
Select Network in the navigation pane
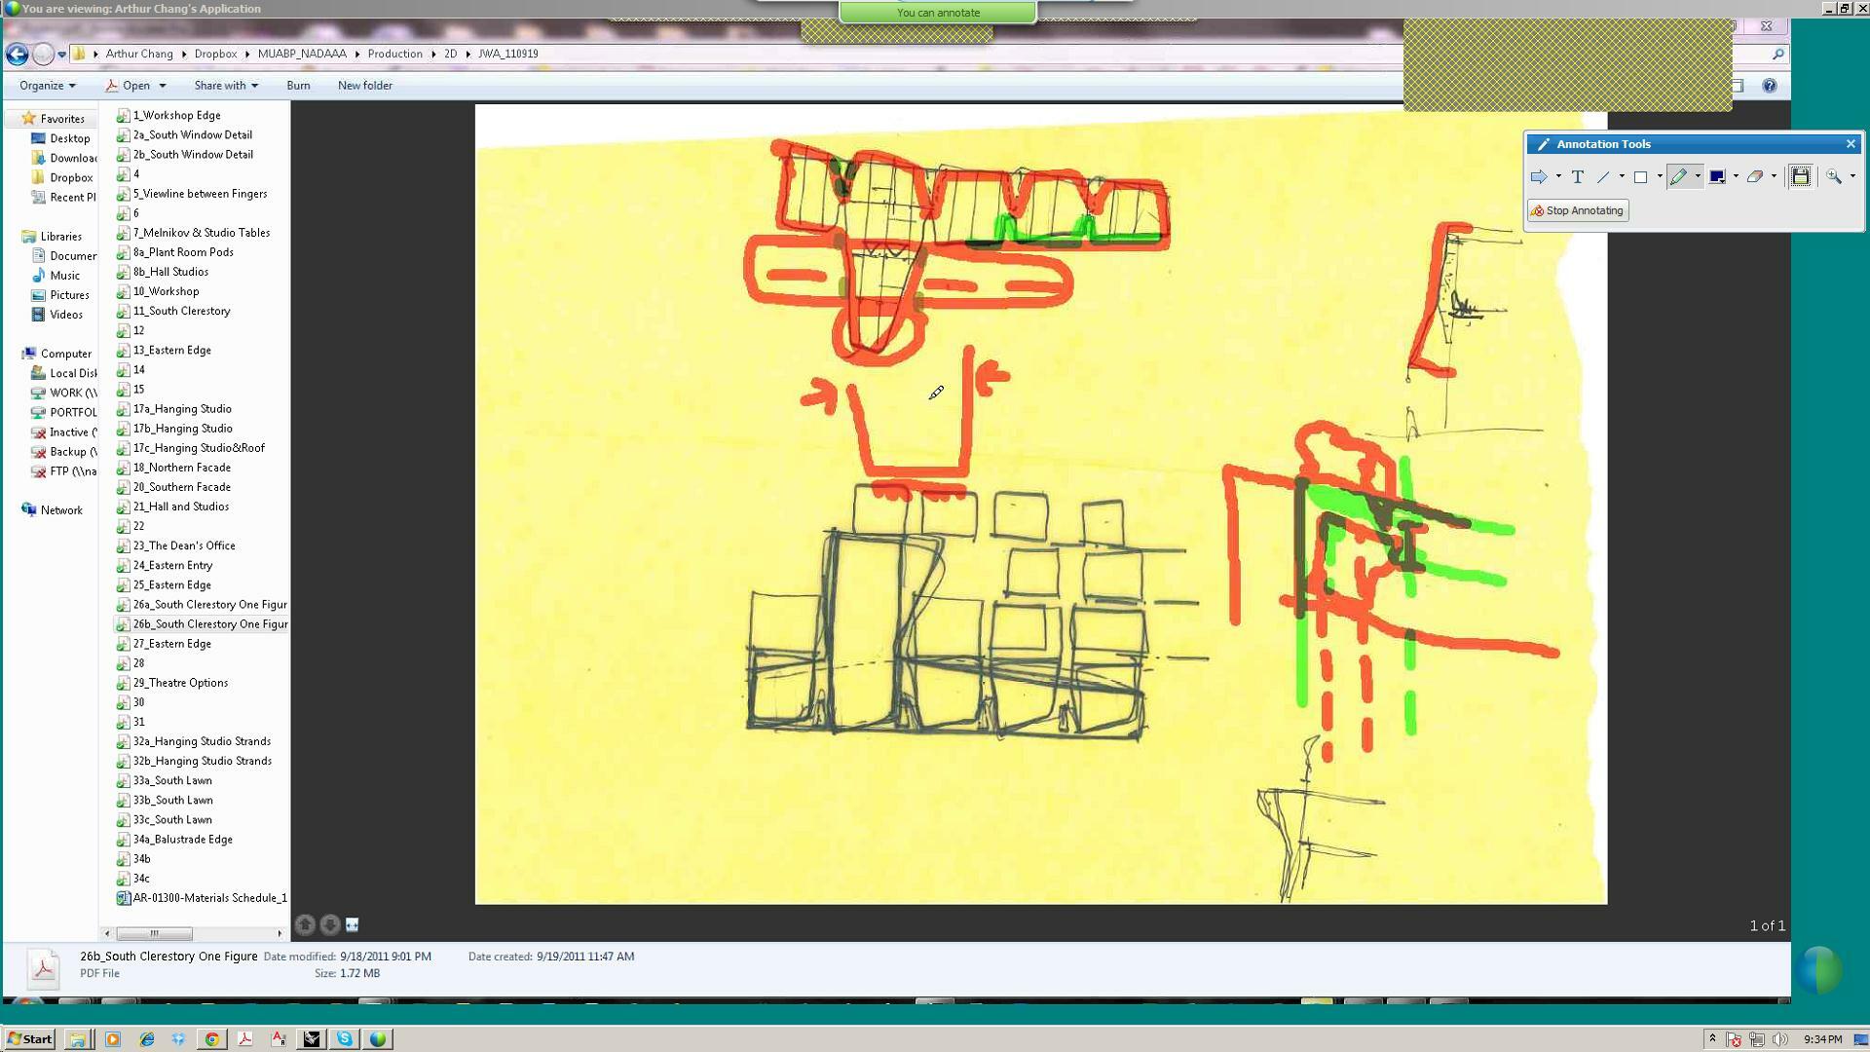click(x=53, y=510)
